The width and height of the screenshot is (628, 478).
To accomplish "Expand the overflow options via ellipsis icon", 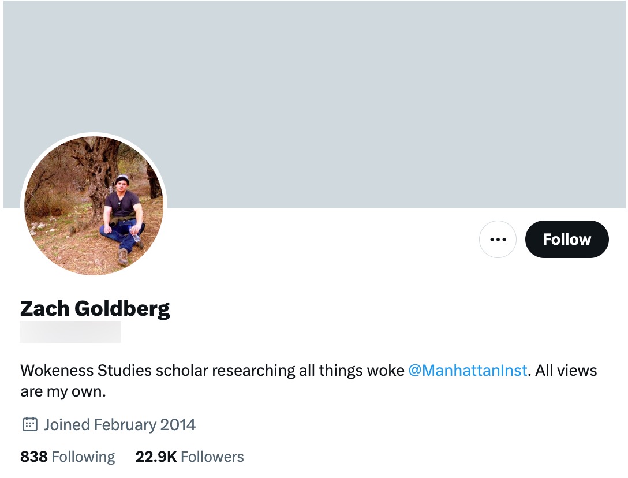I will tap(498, 239).
